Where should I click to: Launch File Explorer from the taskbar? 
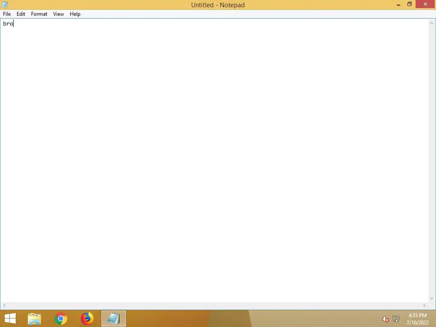[x=34, y=318]
